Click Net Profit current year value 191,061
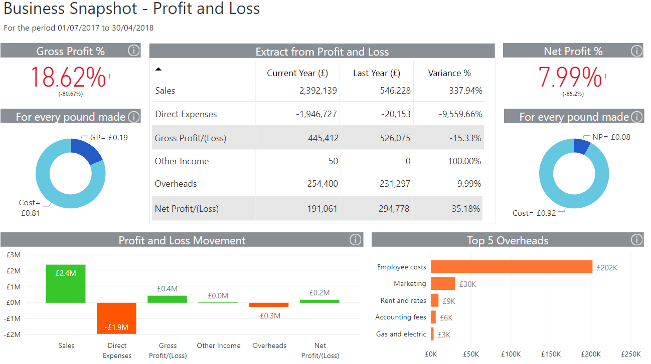This screenshot has height=364, width=651. click(x=322, y=208)
